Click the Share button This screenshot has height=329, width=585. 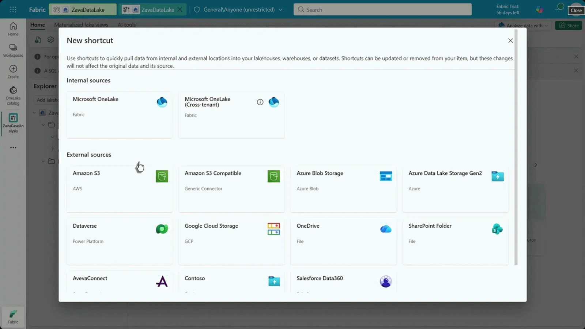point(569,25)
